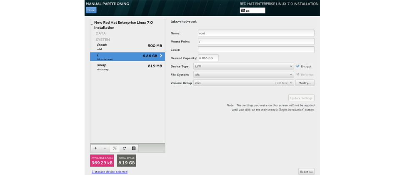This screenshot has height=175, width=400.
Task: Click the Done button
Action: [x=91, y=10]
